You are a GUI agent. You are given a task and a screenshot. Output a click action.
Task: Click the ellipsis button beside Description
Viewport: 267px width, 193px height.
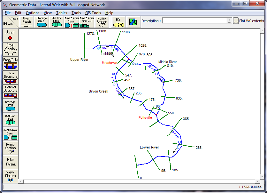click(236, 21)
